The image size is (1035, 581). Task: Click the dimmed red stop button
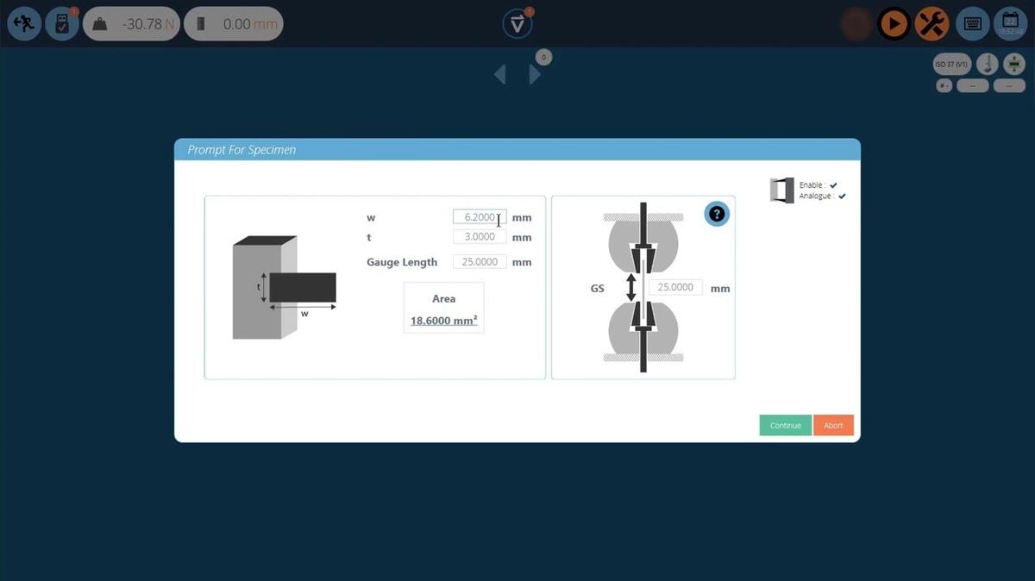pyautogui.click(x=856, y=24)
